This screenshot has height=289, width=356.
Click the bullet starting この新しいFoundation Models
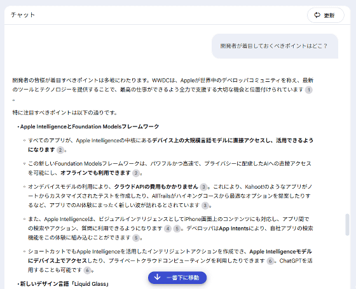(x=170, y=168)
